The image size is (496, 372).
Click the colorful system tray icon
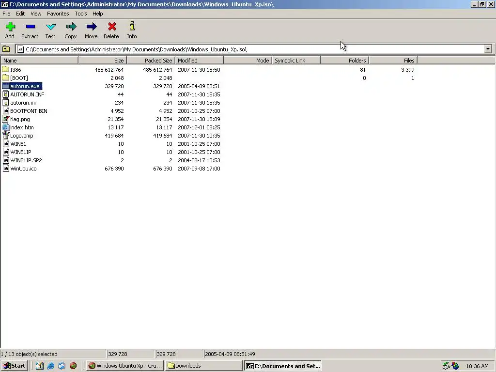[x=455, y=366]
